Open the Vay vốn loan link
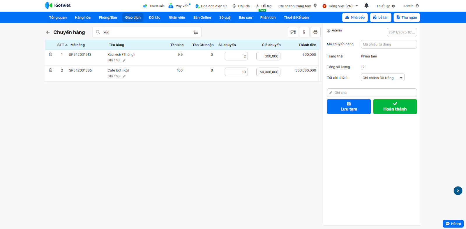The height and width of the screenshot is (229, 466). [179, 6]
